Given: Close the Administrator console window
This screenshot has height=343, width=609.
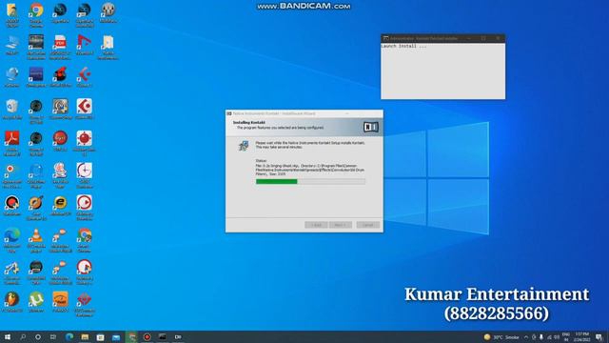Looking at the screenshot, I should pyautogui.click(x=498, y=38).
